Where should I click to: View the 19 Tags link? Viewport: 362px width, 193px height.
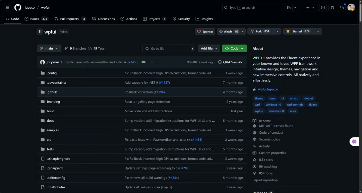pos(97,49)
